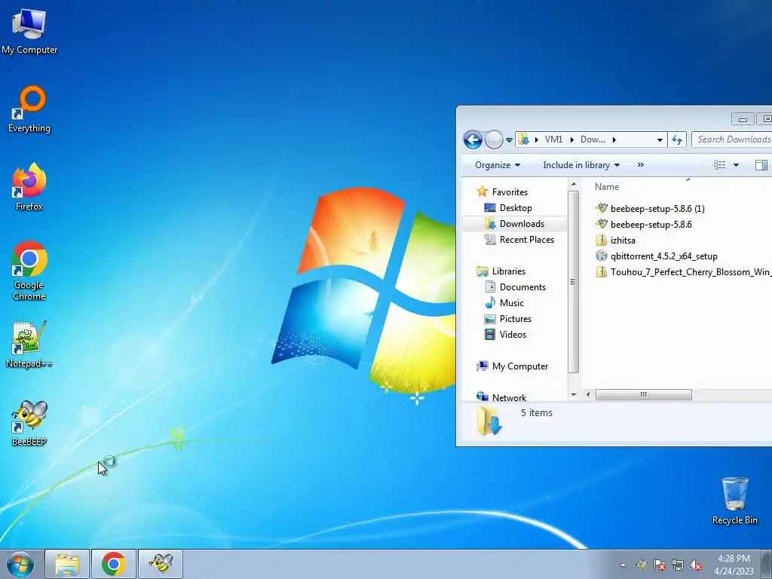Image resolution: width=772 pixels, height=579 pixels.
Task: Select the Recycle Bin icon
Action: (734, 501)
